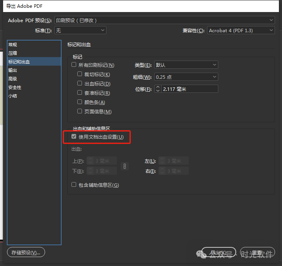
Task: Enable 套准标记 registration marks
Action: pos(80,93)
